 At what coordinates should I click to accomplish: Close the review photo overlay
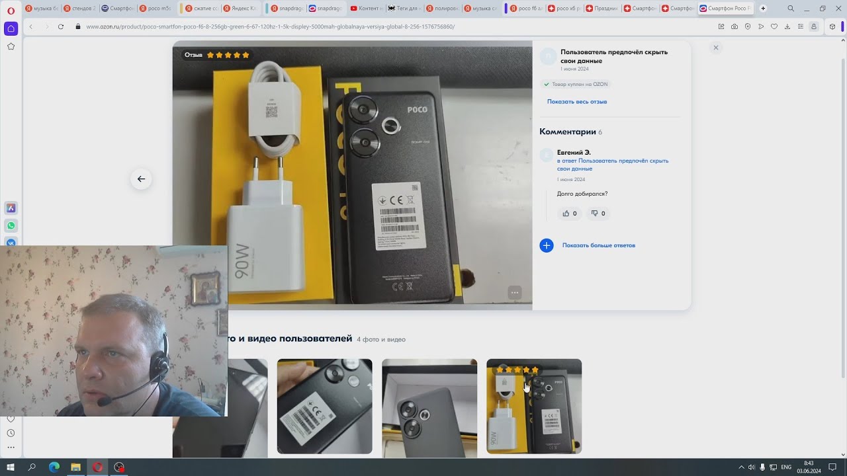click(x=715, y=48)
